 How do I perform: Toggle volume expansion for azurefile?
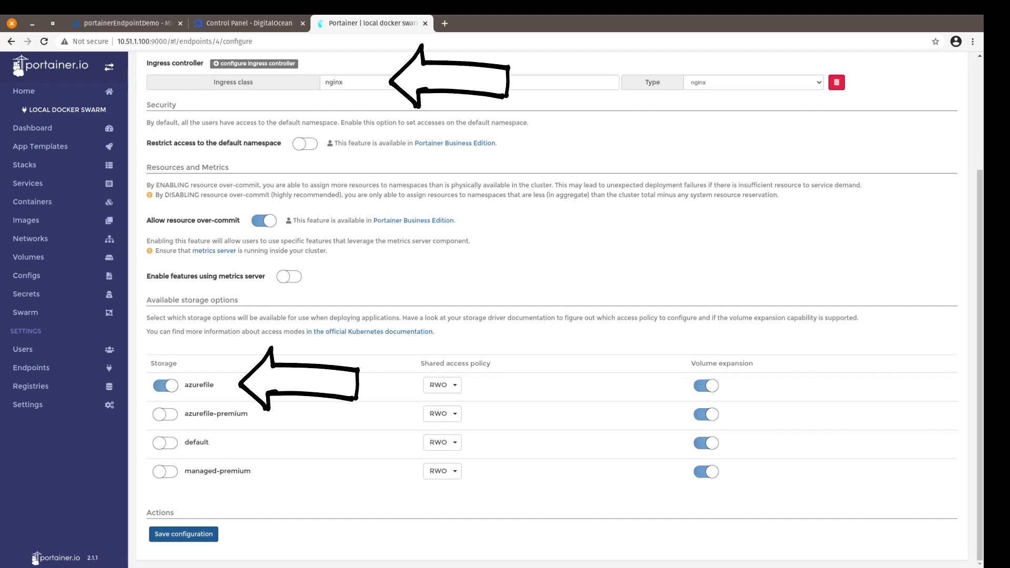706,386
